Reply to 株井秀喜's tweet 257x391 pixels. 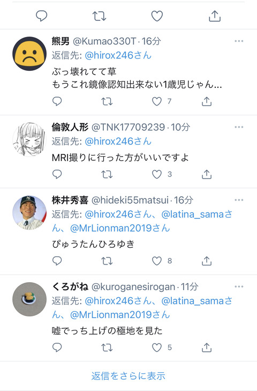(x=57, y=261)
